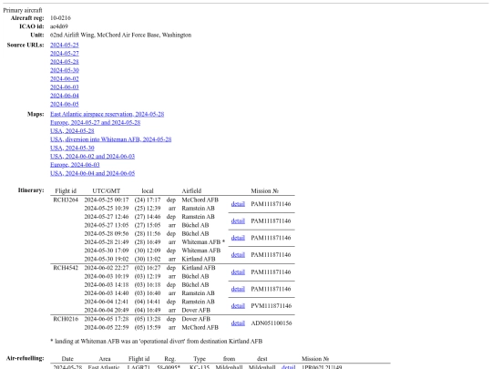Image resolution: width=492 pixels, height=369 pixels.
Task: Open USA diversion into Whiteman AFB map
Action: click(111, 139)
